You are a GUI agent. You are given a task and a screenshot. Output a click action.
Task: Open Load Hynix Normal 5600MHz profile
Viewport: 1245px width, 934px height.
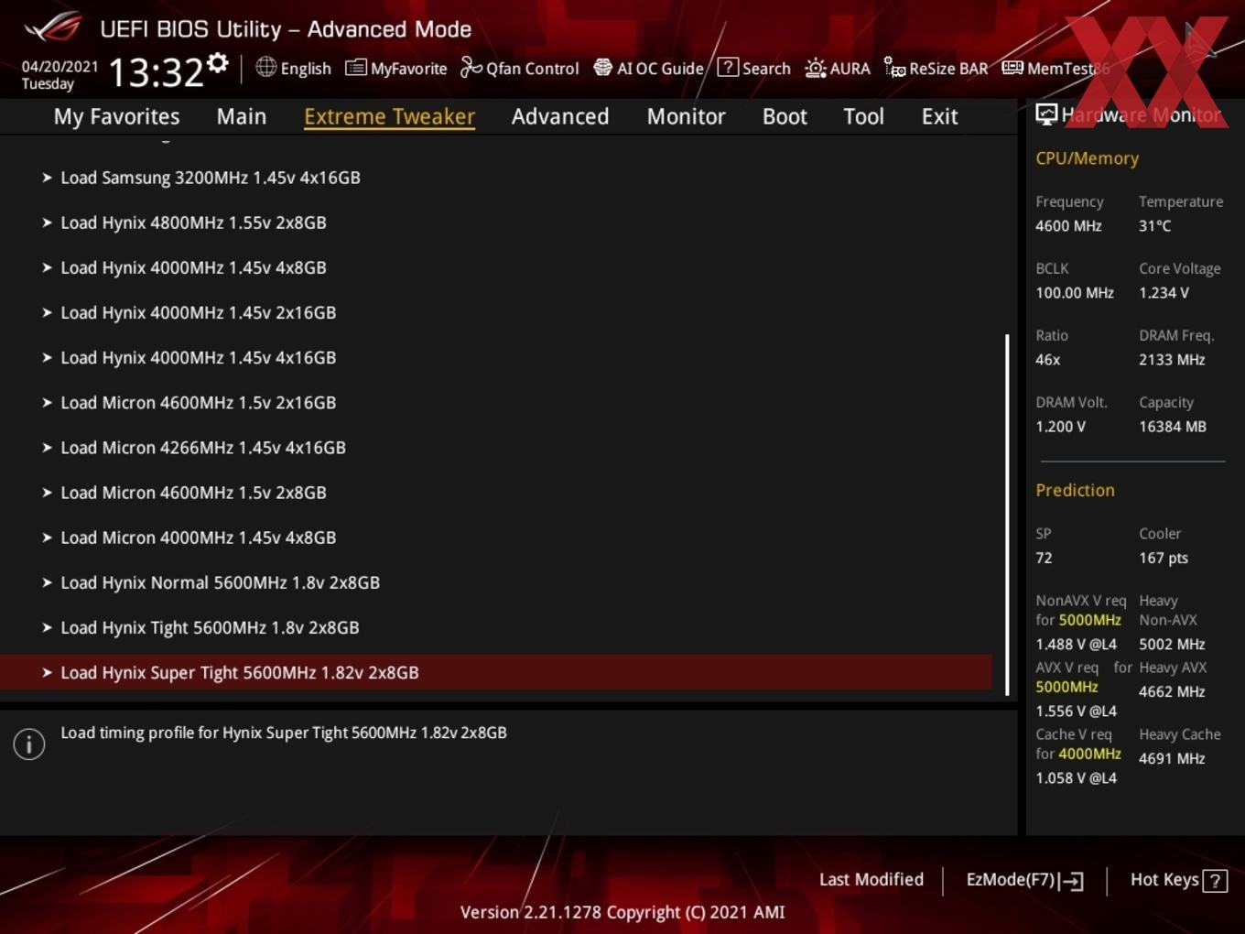495,581
